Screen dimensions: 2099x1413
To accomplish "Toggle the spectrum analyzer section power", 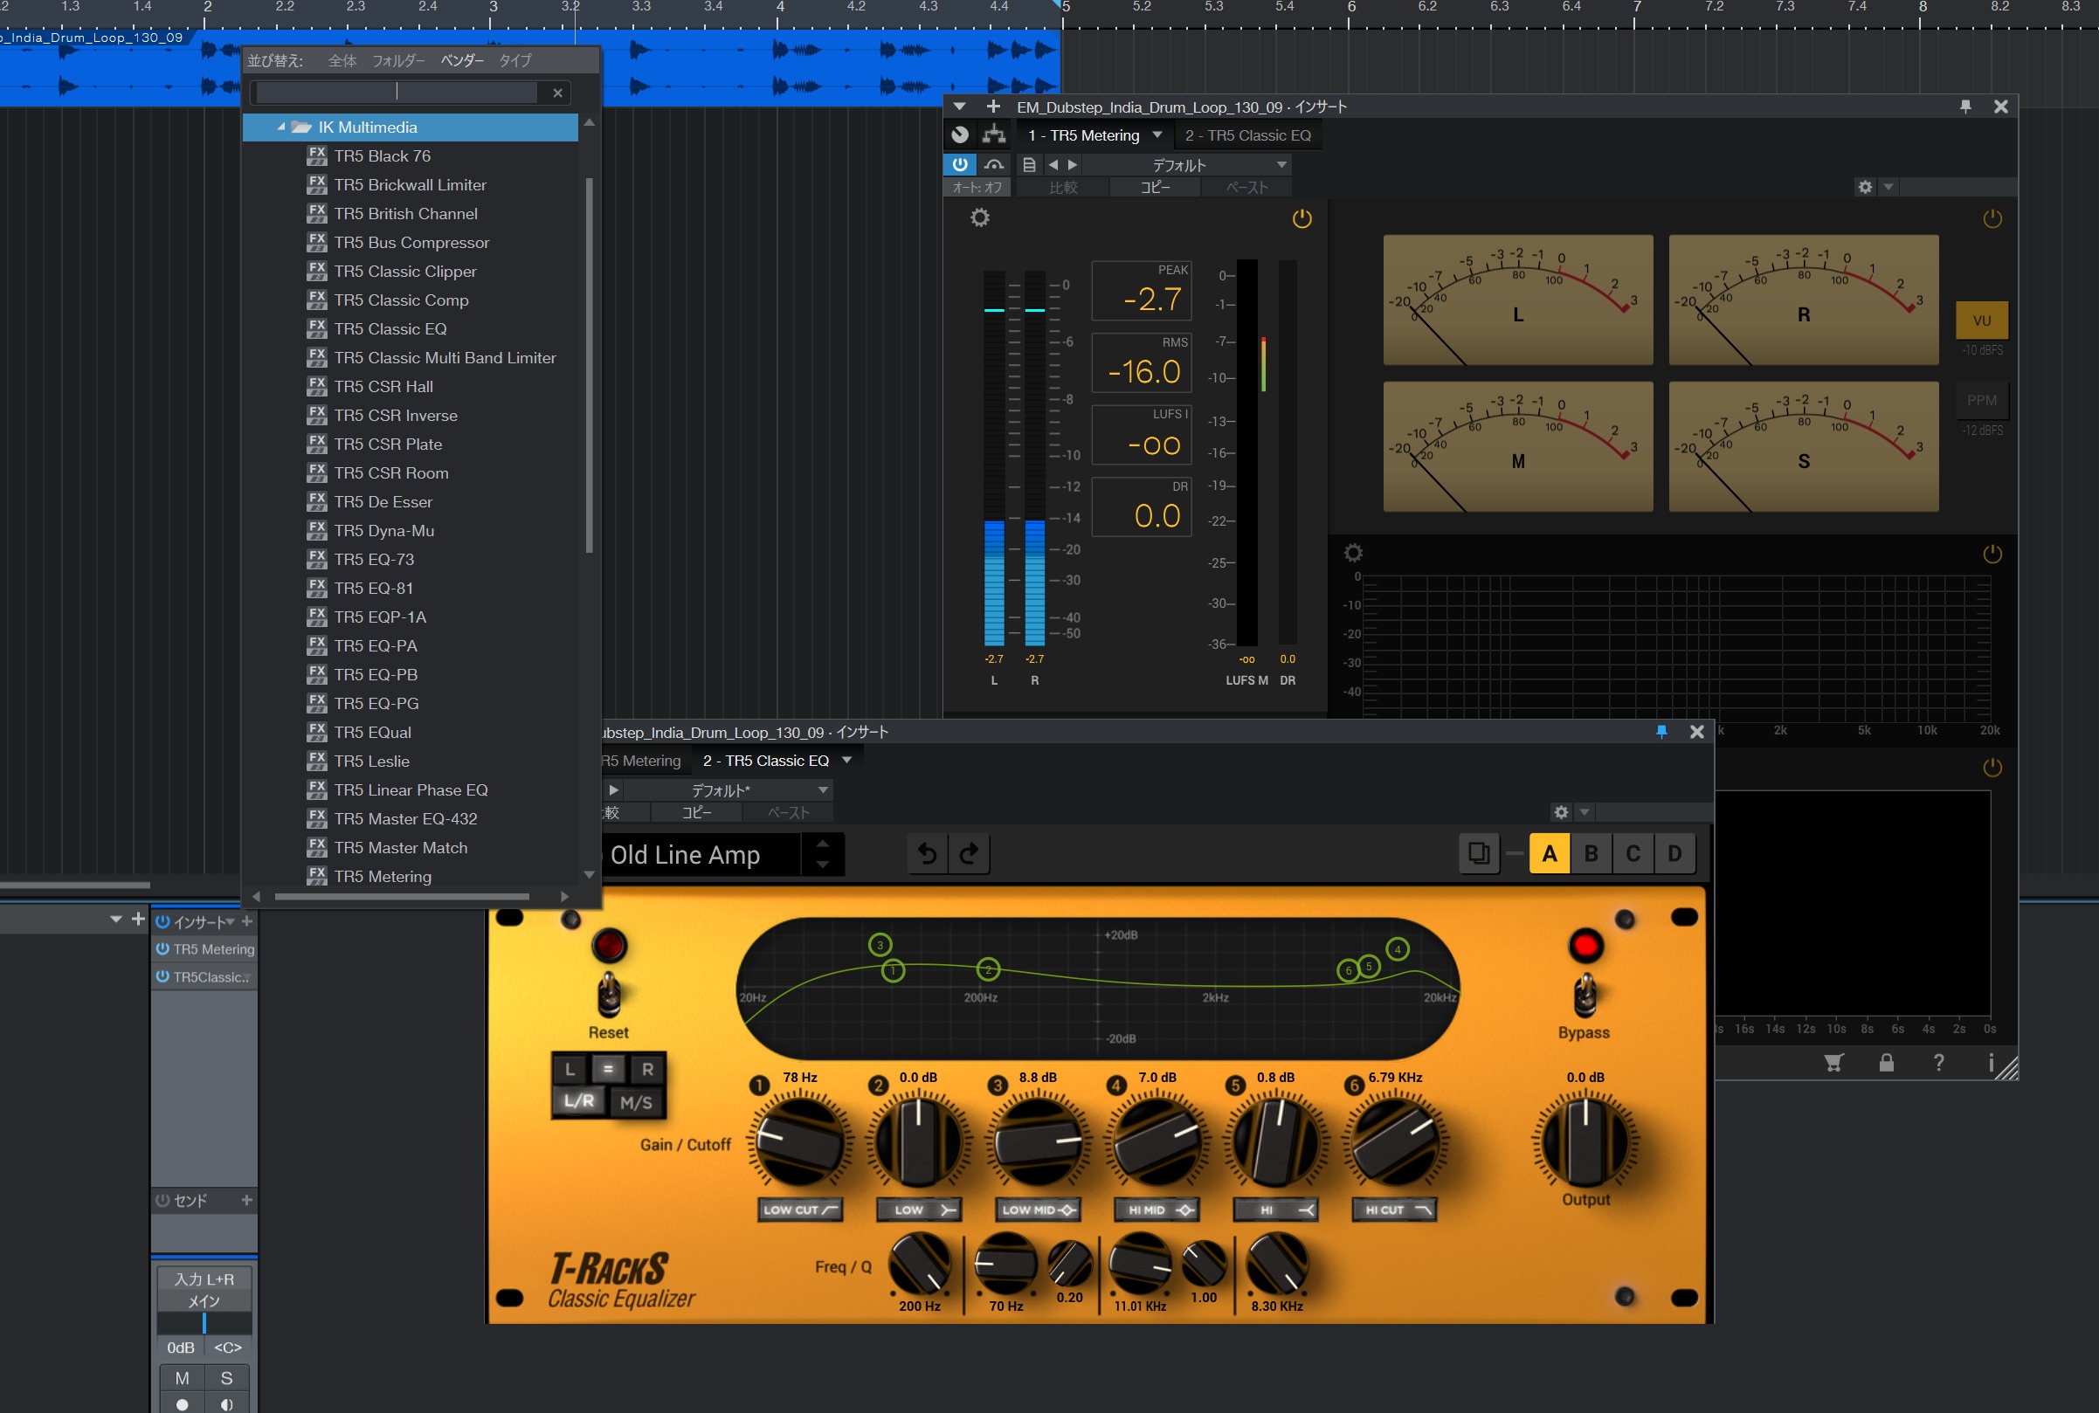I will tap(1992, 554).
